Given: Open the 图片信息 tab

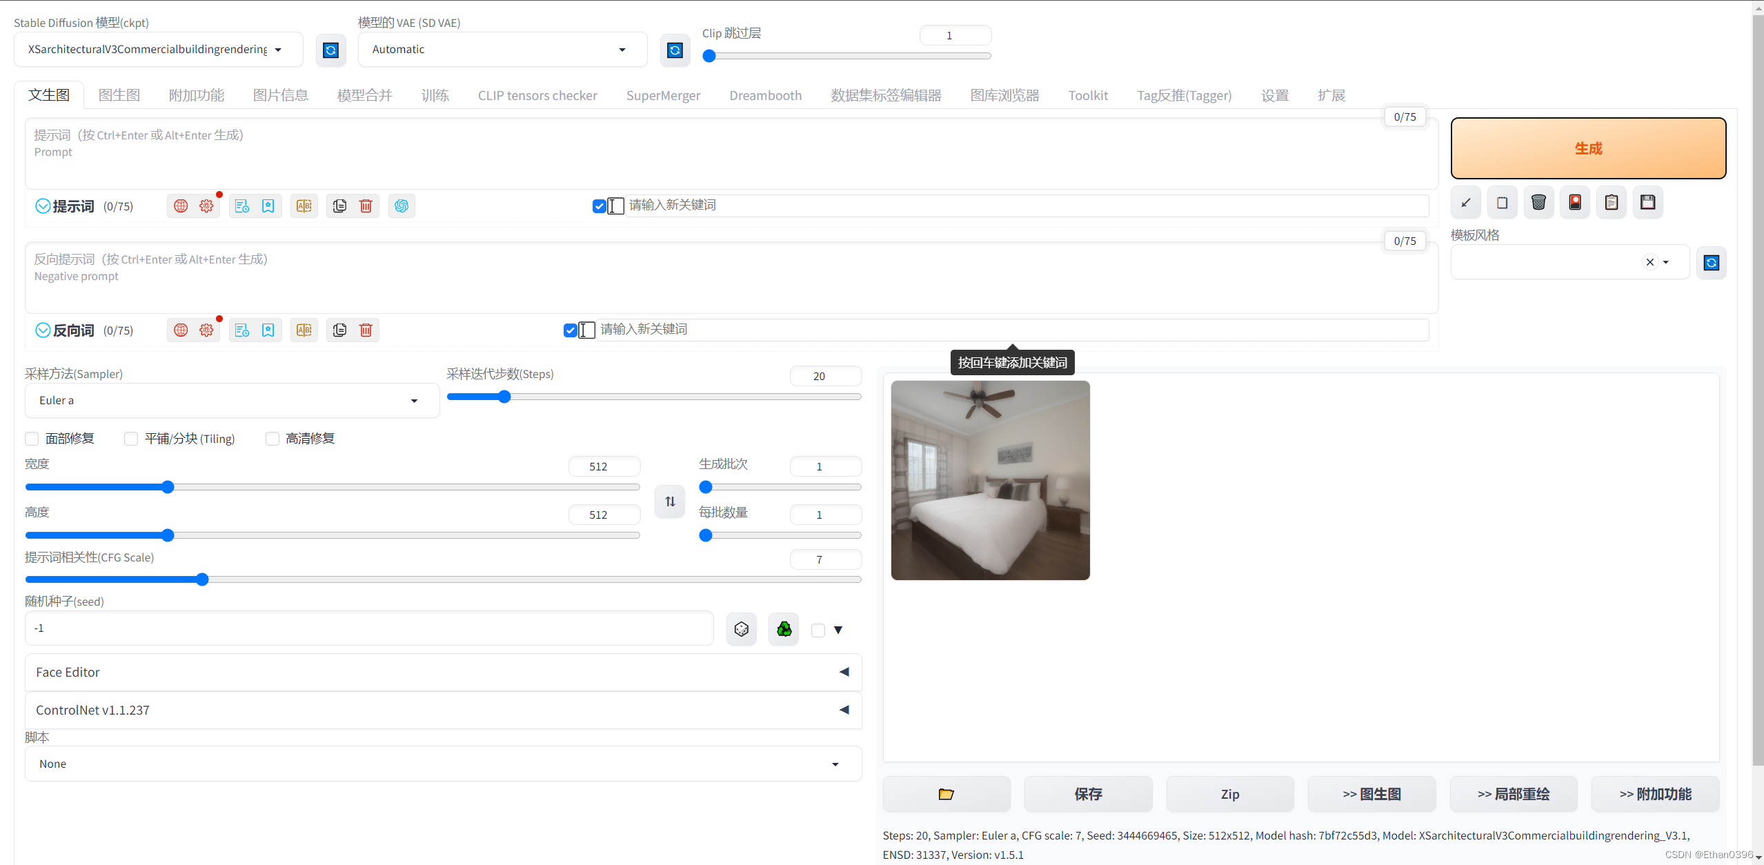Looking at the screenshot, I should (281, 95).
